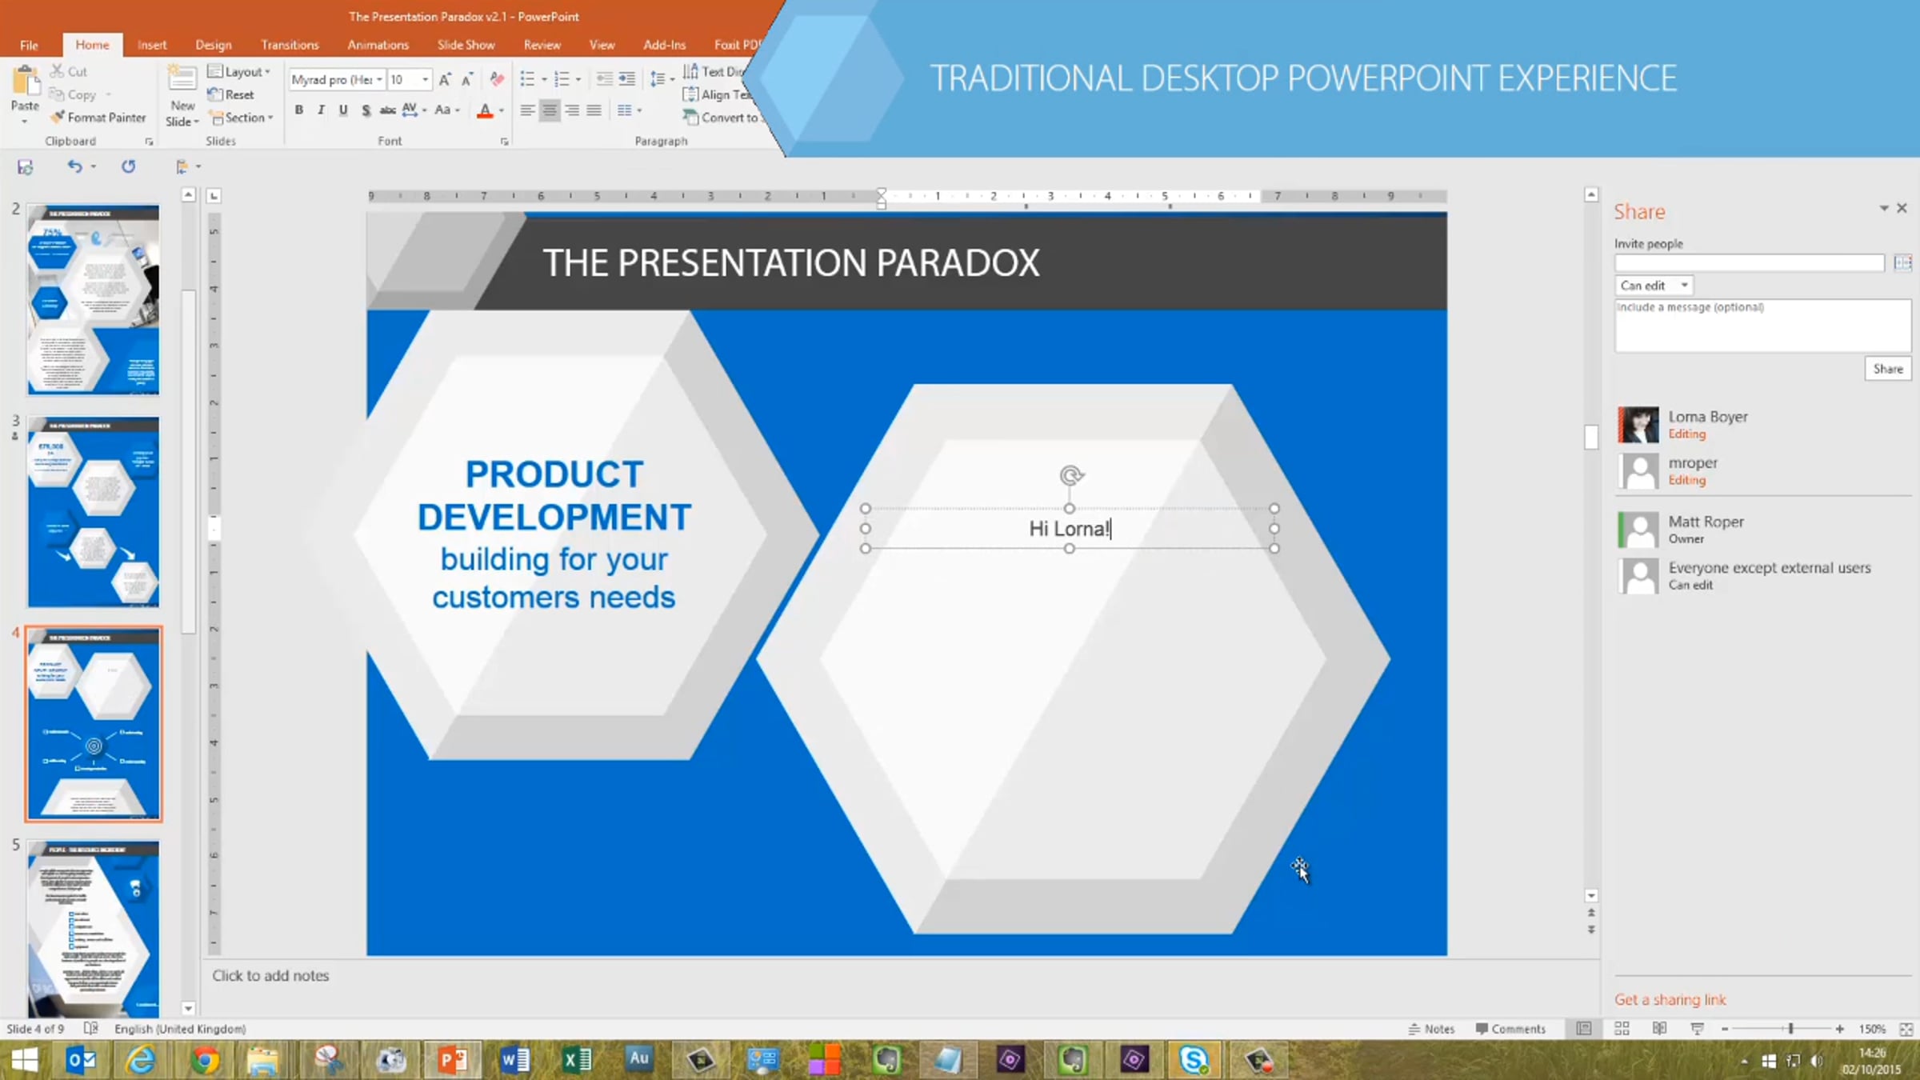Toggle the Notes pane in status bar
The height and width of the screenshot is (1080, 1920).
click(x=1431, y=1029)
